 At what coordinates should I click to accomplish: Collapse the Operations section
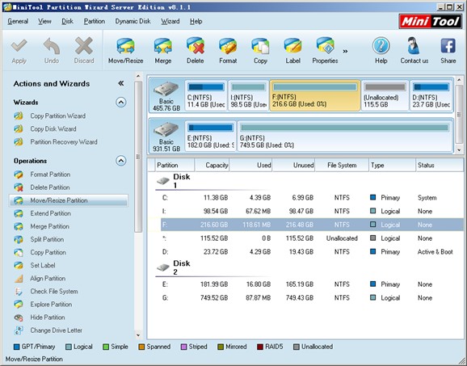[x=120, y=161]
